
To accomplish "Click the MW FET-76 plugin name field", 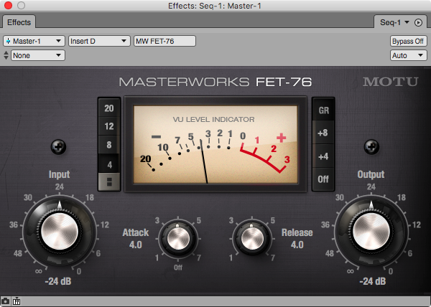I will tap(164, 41).
